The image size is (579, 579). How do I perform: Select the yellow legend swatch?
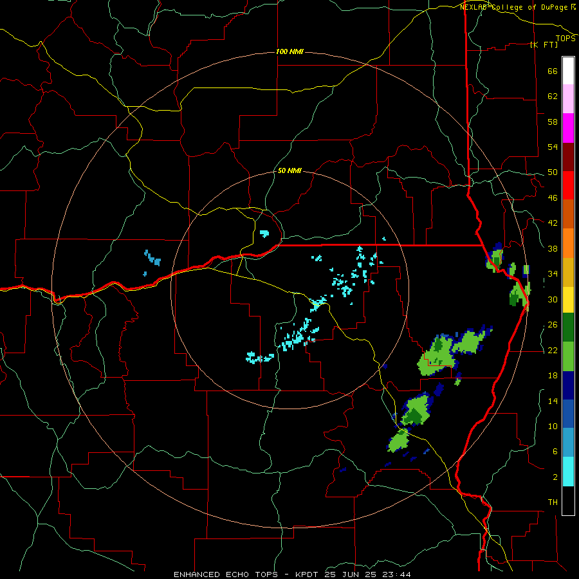pos(568,299)
